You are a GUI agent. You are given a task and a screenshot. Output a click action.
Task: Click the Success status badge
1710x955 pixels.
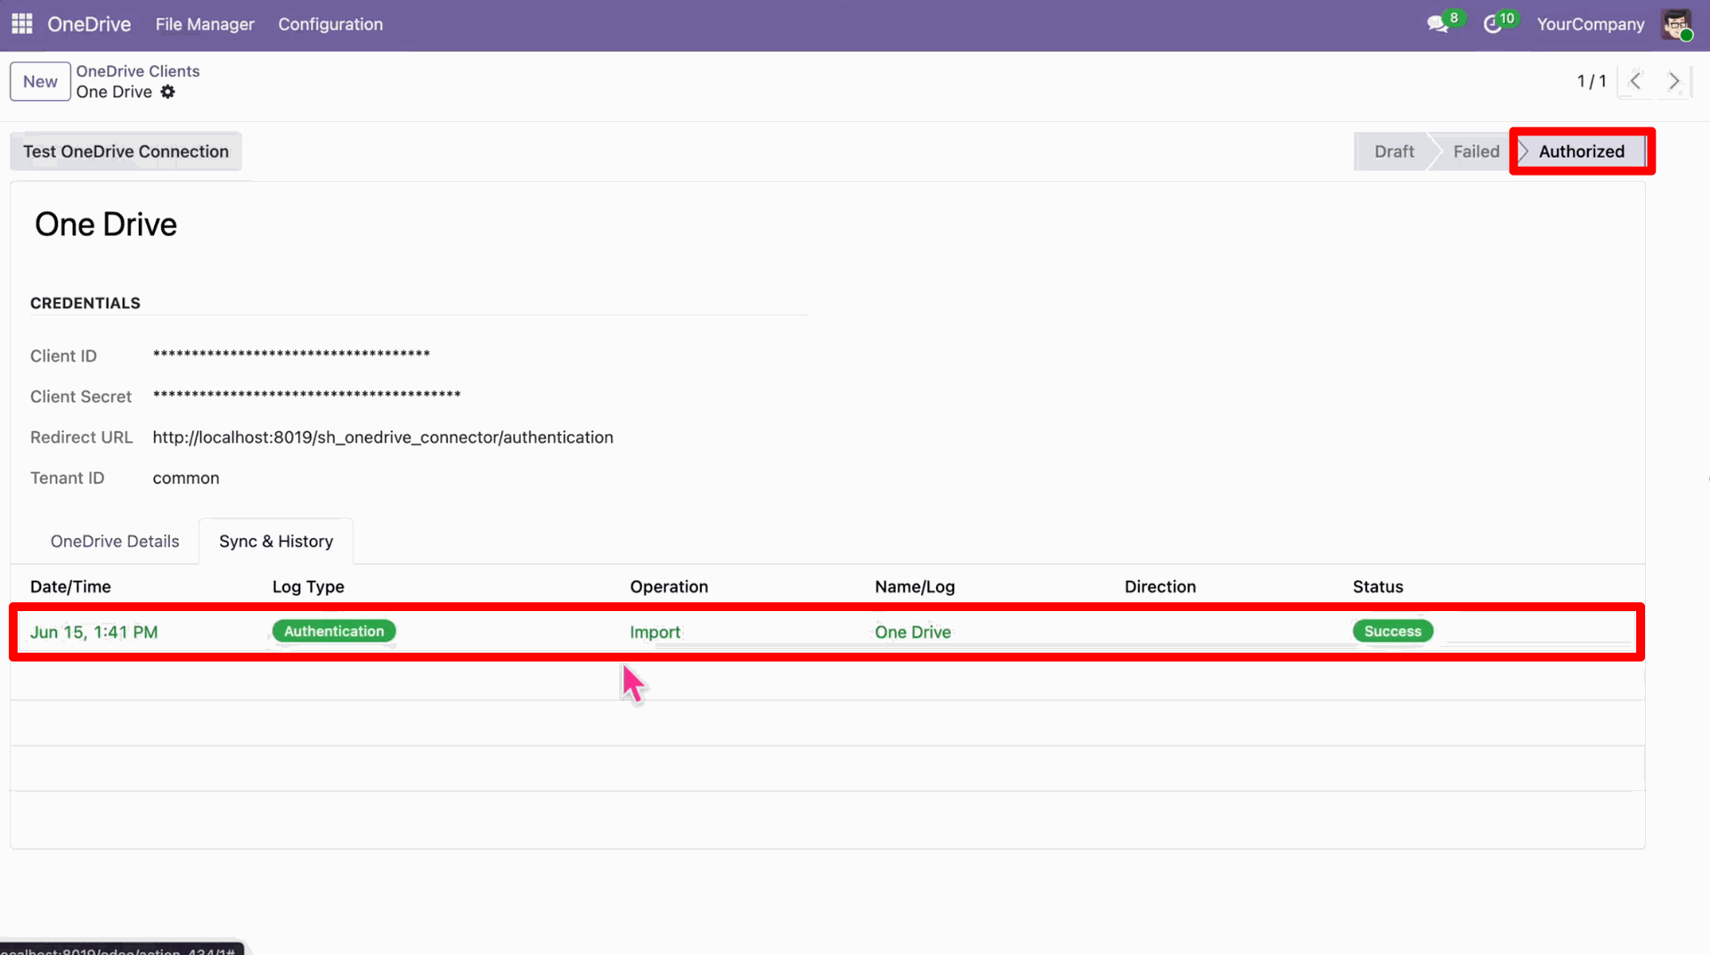point(1393,632)
